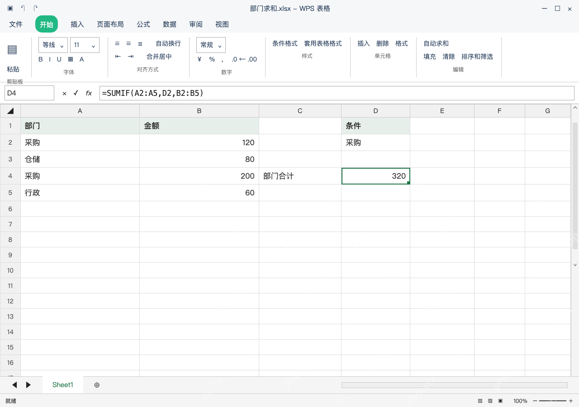Apply percent number format
The width and height of the screenshot is (579, 407).
(212, 59)
